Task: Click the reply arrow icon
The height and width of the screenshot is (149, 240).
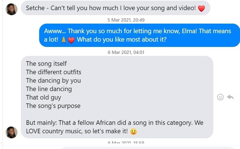Action: pyautogui.click(x=230, y=97)
